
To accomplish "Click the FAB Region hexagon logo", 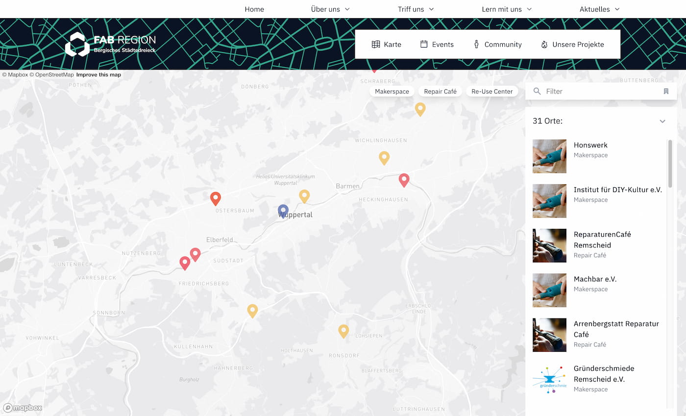I will click(77, 44).
